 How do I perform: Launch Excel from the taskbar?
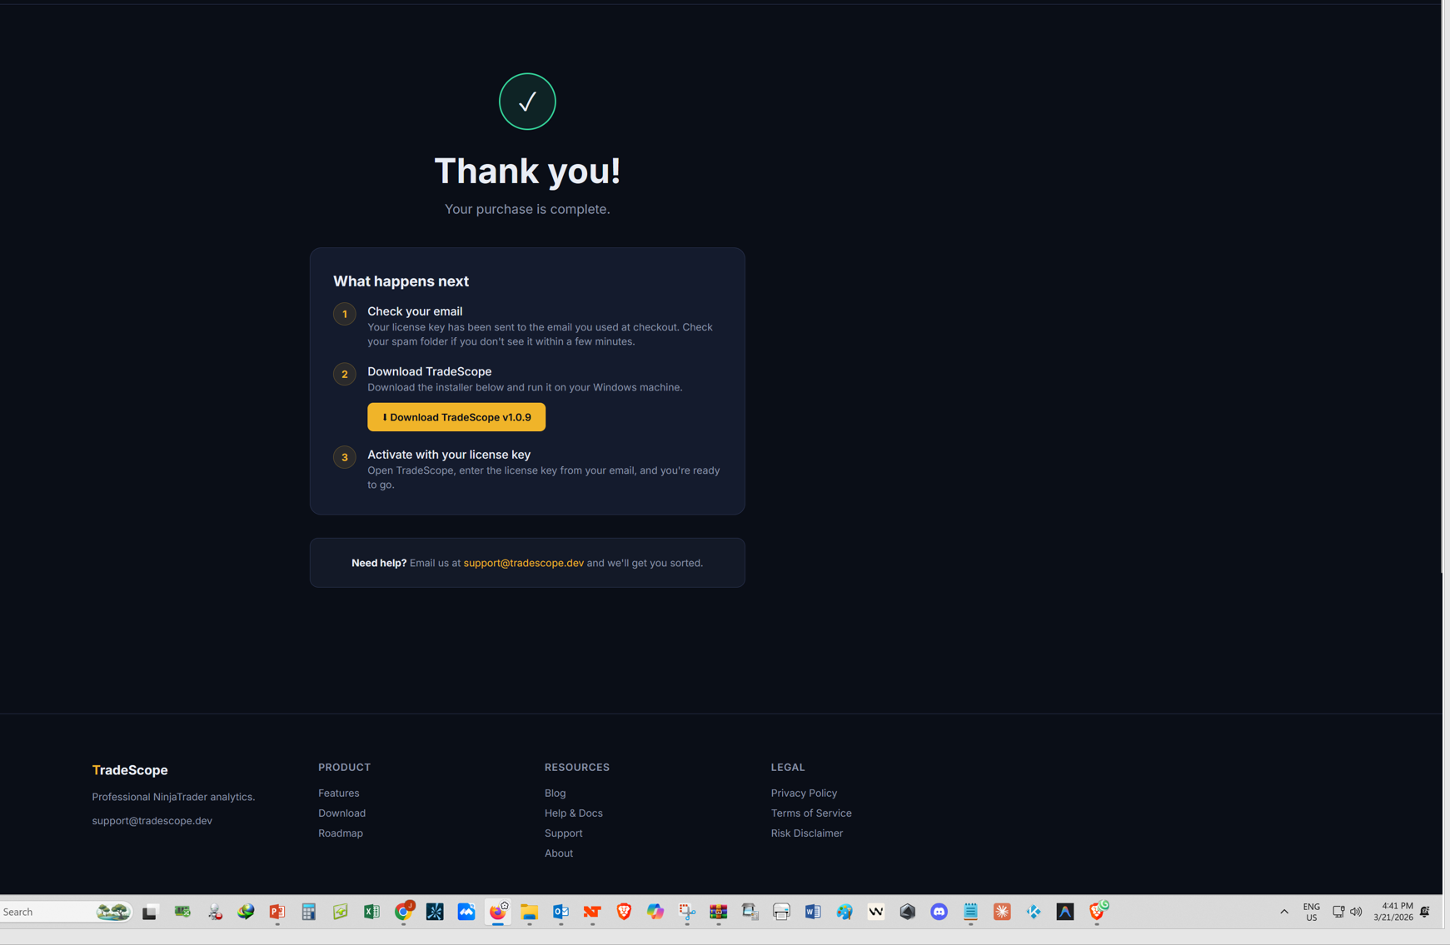pos(371,912)
